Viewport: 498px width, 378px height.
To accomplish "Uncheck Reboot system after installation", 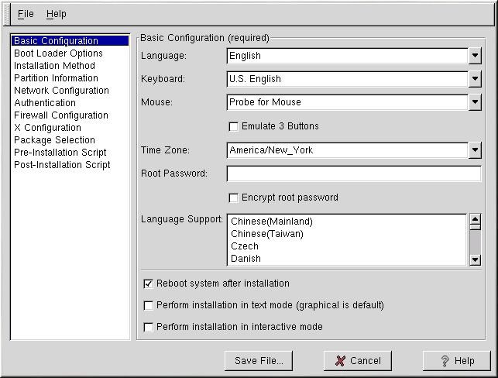I will [x=149, y=283].
